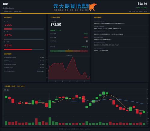Click the Equal-Weight rating value
Image resolution: width=150 pixels, height=131 pixels.
(40, 71)
